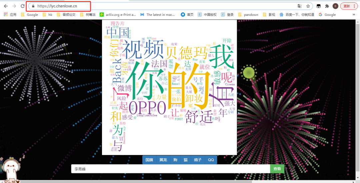Select the 鸽子 shape button
The image size is (360, 183).
click(x=198, y=160)
